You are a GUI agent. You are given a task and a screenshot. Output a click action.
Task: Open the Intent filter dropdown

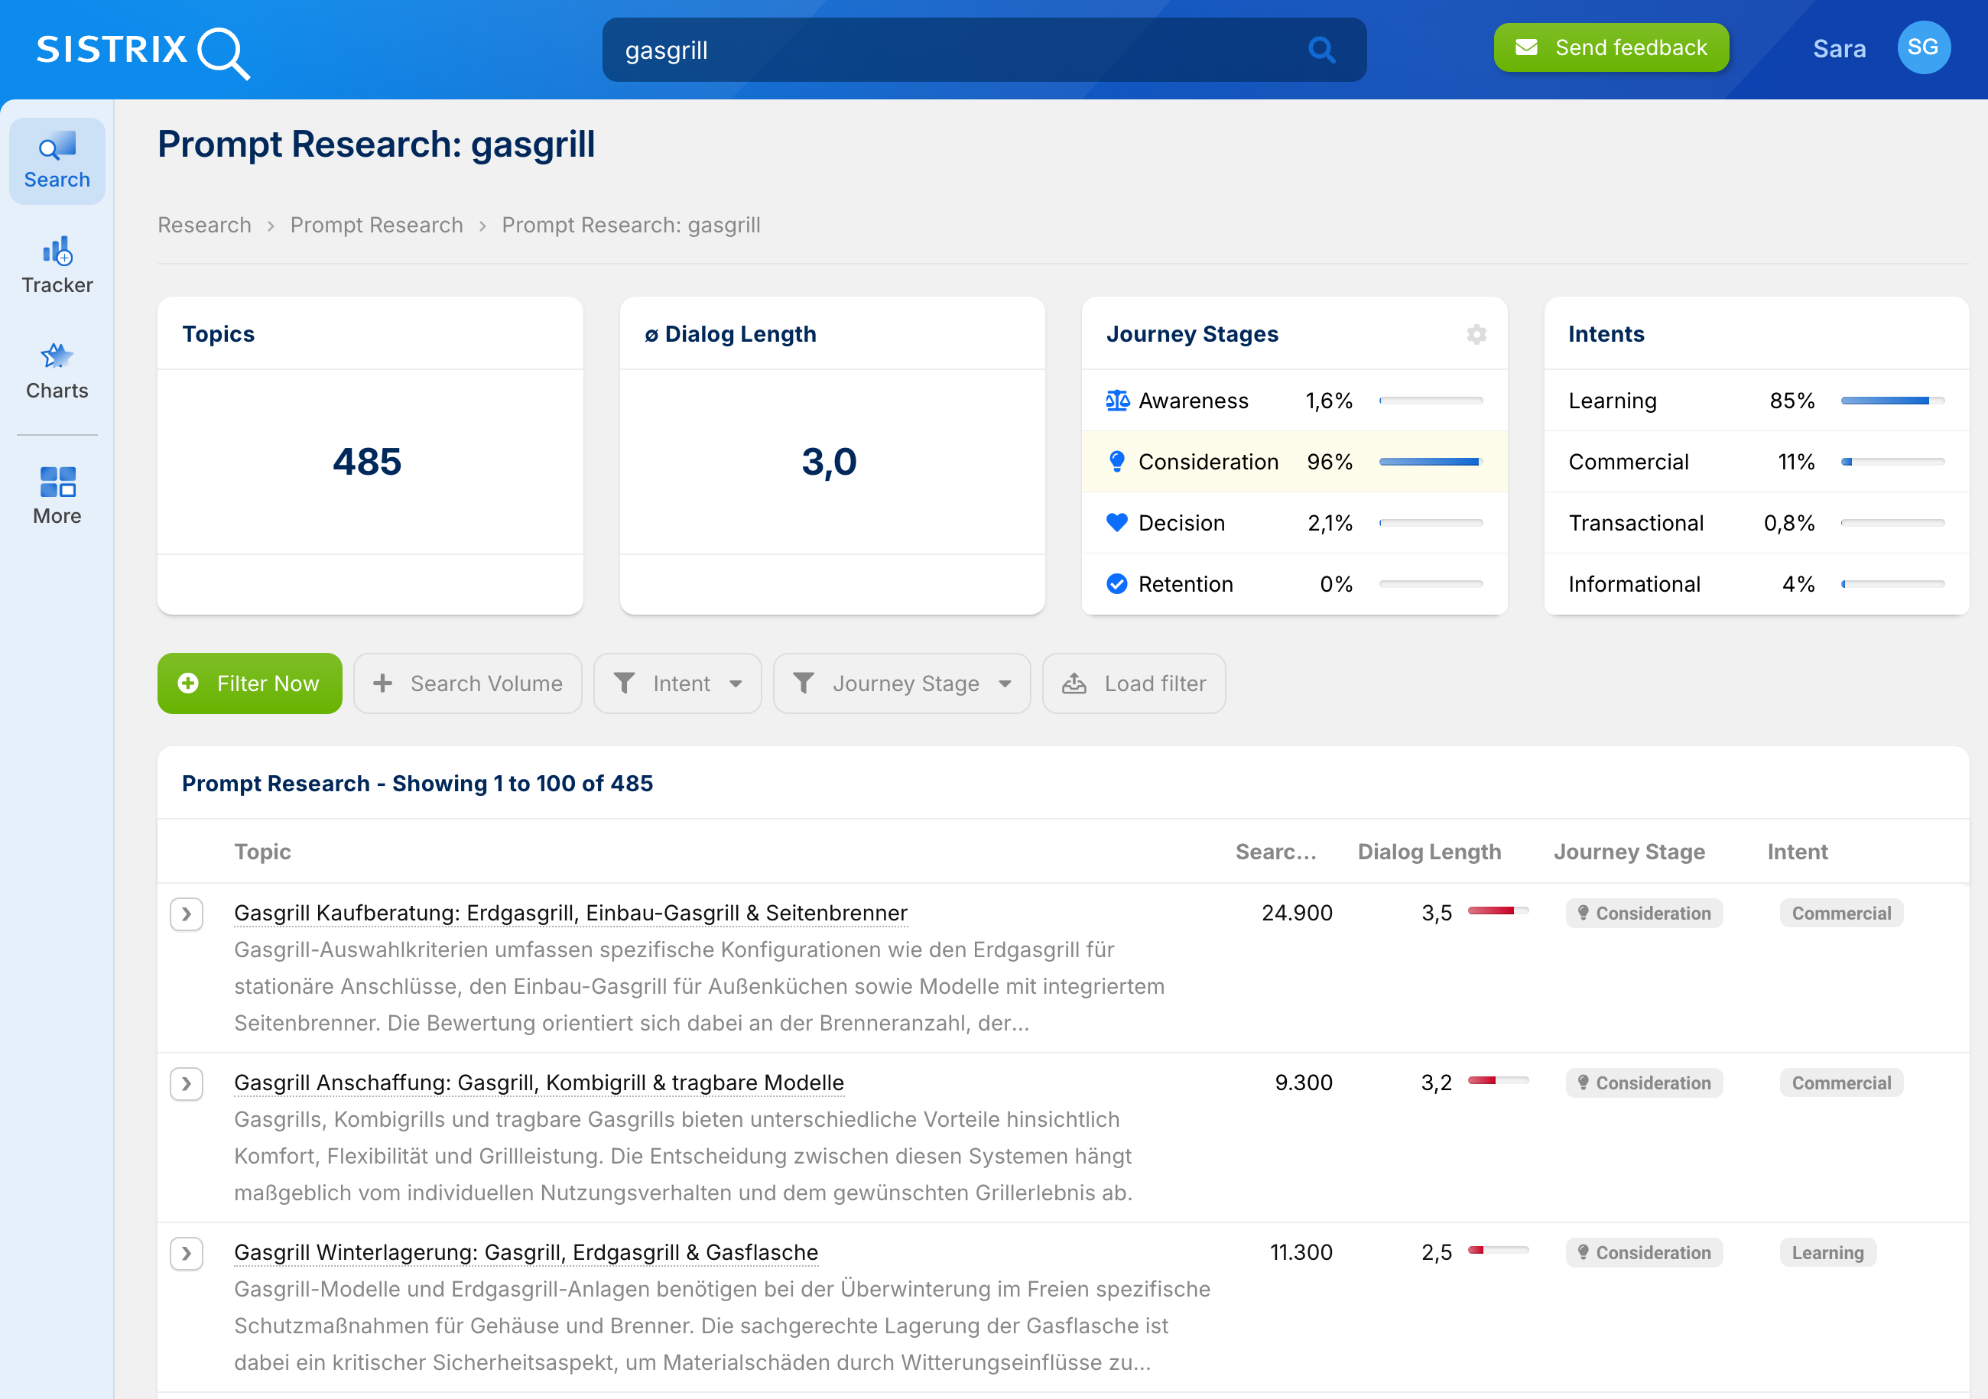[678, 683]
